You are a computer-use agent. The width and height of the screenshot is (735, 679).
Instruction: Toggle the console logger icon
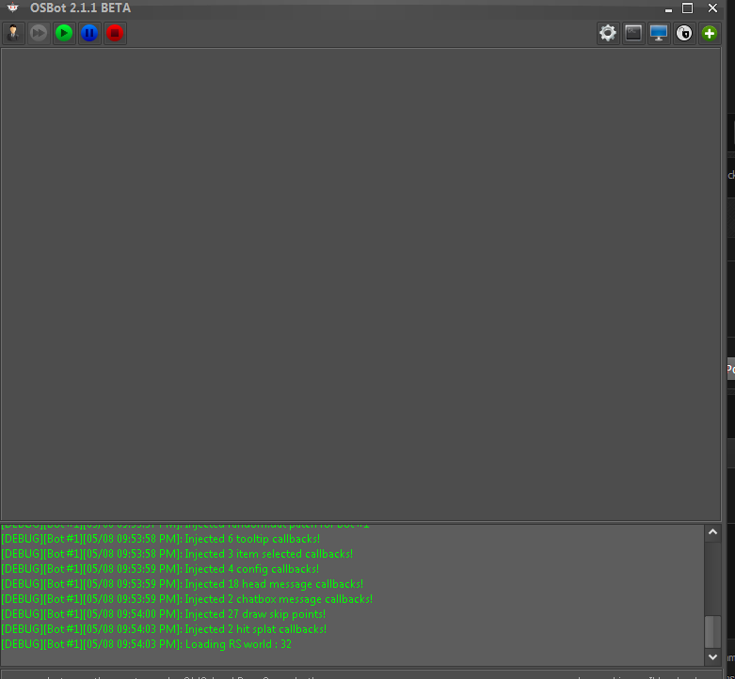633,33
